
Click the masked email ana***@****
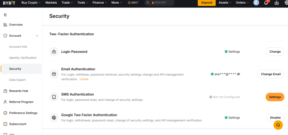point(225,74)
